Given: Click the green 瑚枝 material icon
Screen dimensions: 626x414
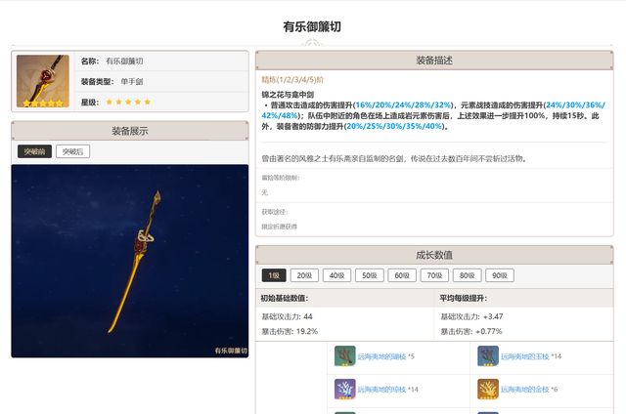Looking at the screenshot, I should click(x=345, y=355).
